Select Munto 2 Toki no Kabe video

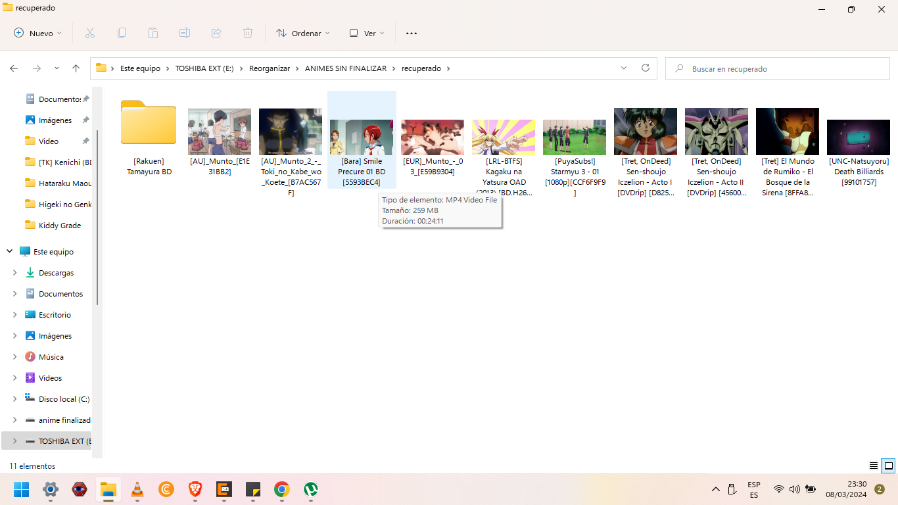(x=291, y=153)
